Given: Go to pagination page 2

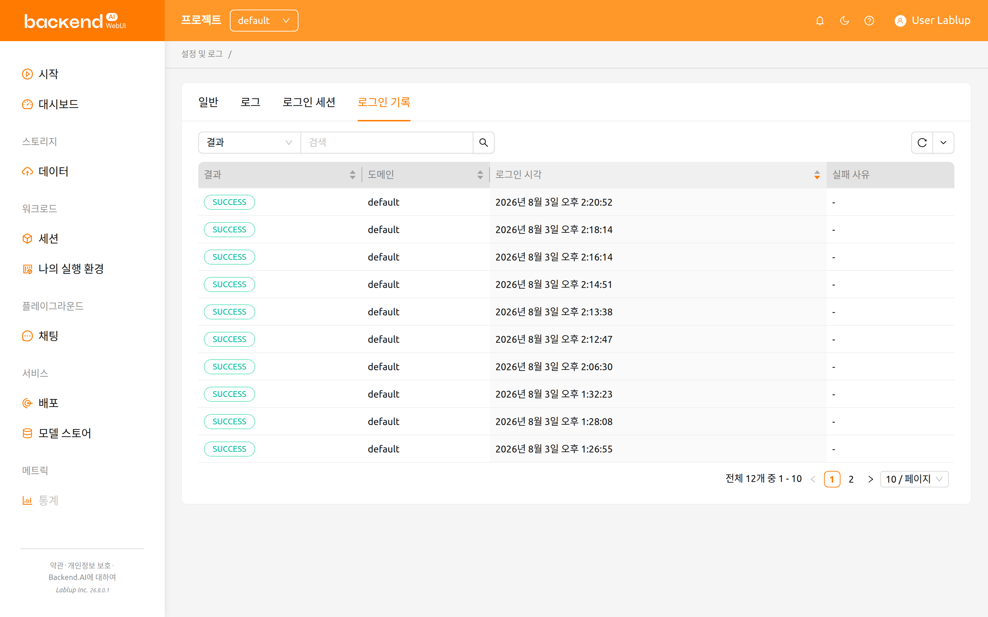Looking at the screenshot, I should tap(851, 479).
